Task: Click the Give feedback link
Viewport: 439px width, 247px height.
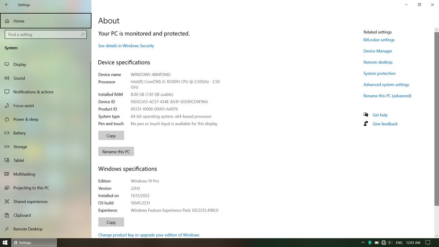Action: pos(385,124)
